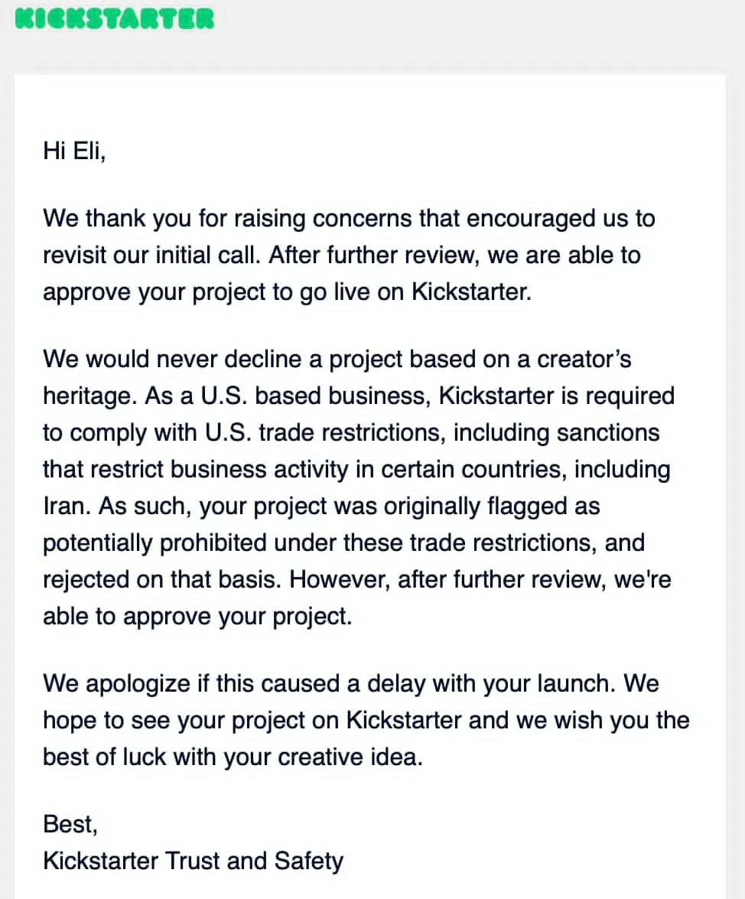Click the line "best of luck with your creative idea."
The height and width of the screenshot is (899, 745).
click(233, 757)
